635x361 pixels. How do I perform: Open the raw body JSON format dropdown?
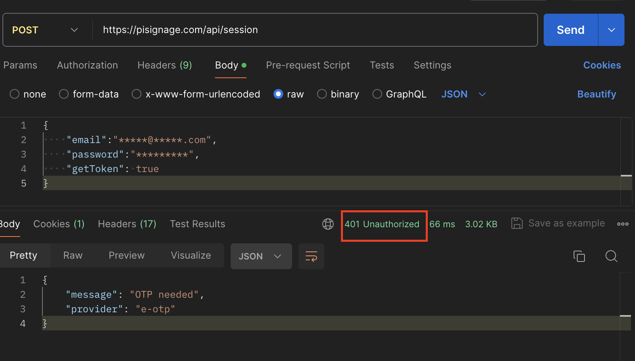pyautogui.click(x=463, y=94)
